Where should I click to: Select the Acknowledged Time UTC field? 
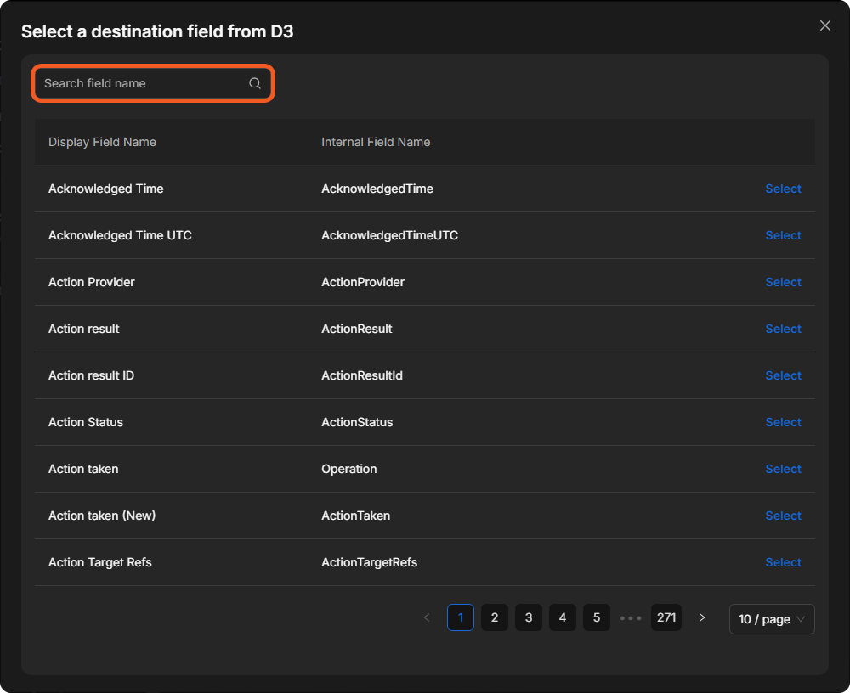tap(783, 235)
